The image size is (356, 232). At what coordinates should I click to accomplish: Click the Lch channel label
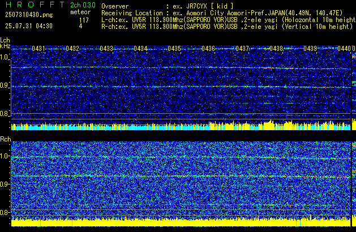(5, 40)
